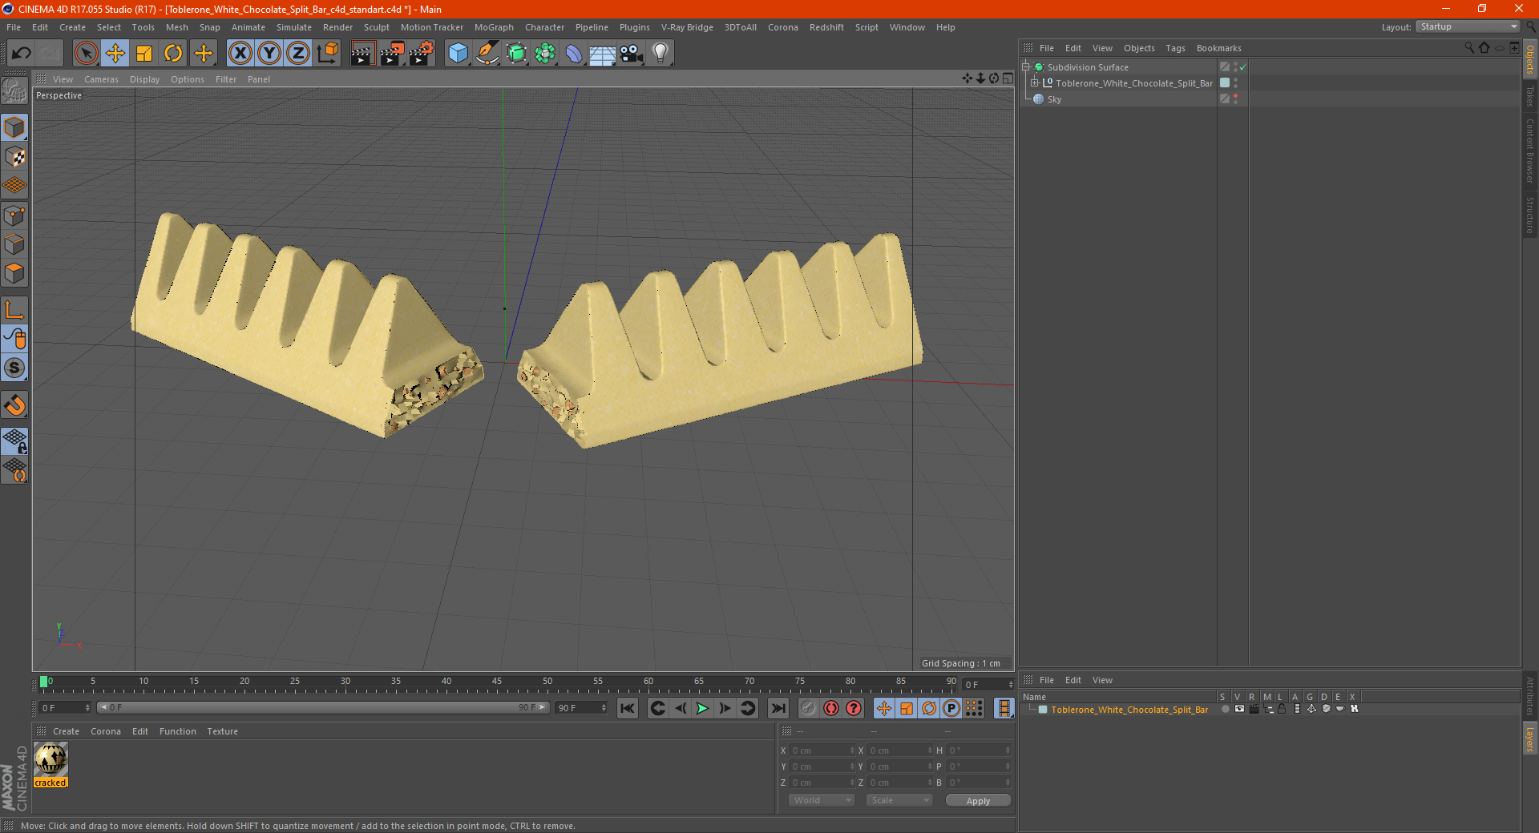This screenshot has height=833, width=1539.
Task: Toggle X axis lock
Action: click(240, 54)
